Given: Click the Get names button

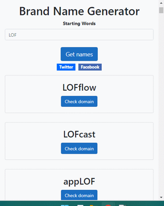Looking at the screenshot, I should click(79, 54).
